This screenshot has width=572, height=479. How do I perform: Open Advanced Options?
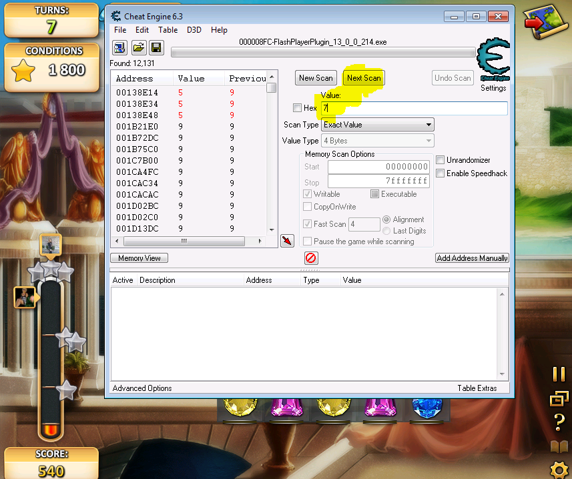[x=142, y=388]
